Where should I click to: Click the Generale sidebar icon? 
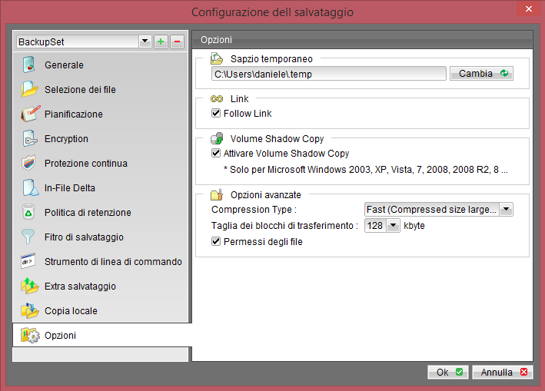click(29, 65)
